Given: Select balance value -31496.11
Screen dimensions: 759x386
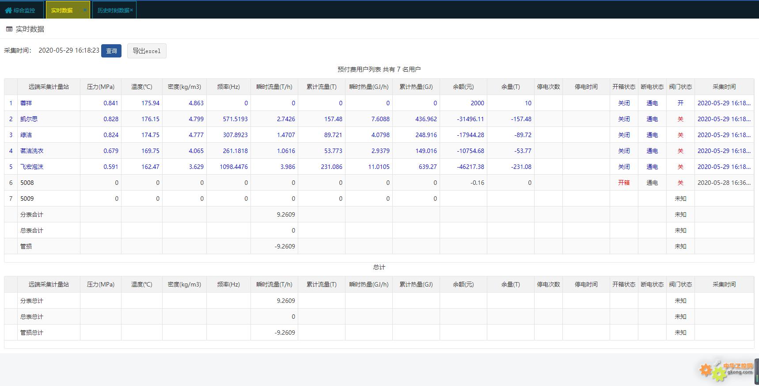Looking at the screenshot, I should pyautogui.click(x=471, y=119).
